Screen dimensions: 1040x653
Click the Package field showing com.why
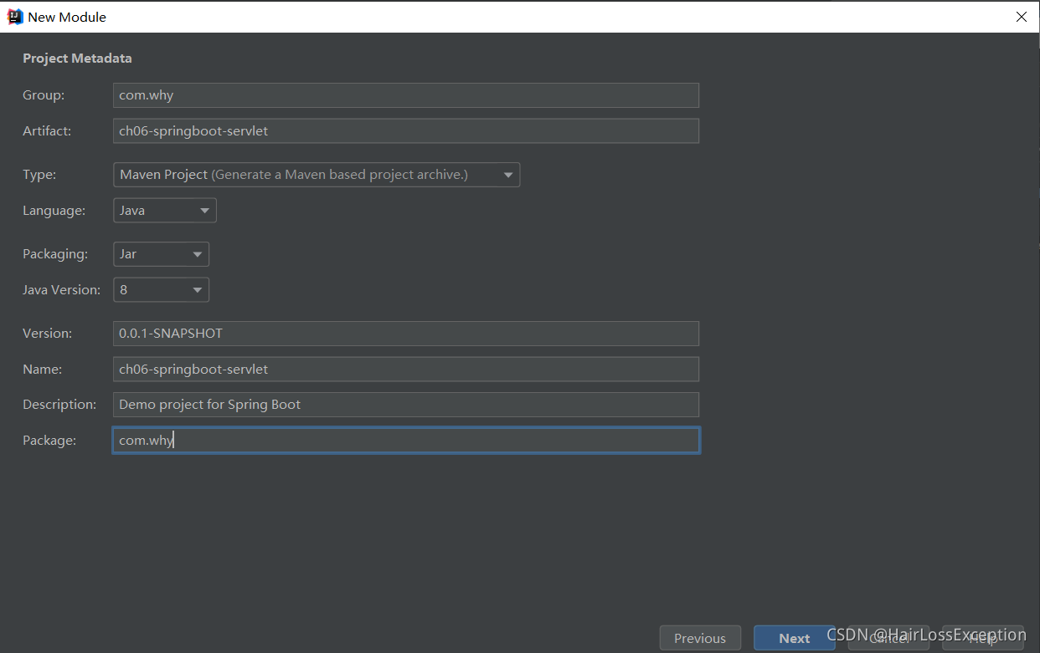[405, 440]
